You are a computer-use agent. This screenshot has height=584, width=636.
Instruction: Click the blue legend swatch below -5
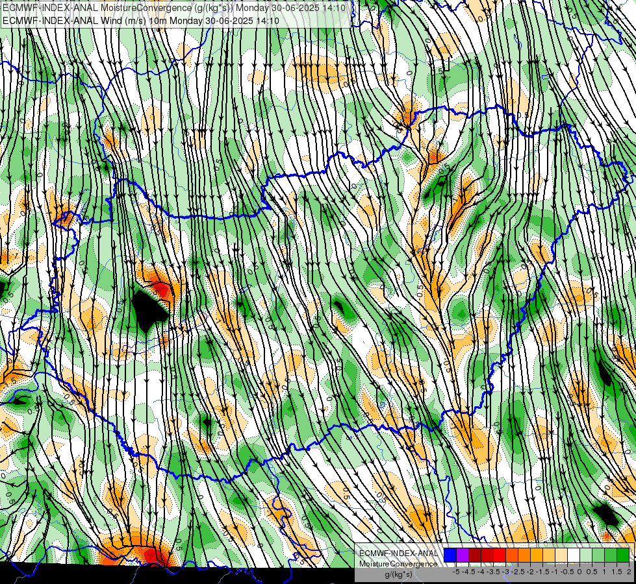[x=450, y=555]
